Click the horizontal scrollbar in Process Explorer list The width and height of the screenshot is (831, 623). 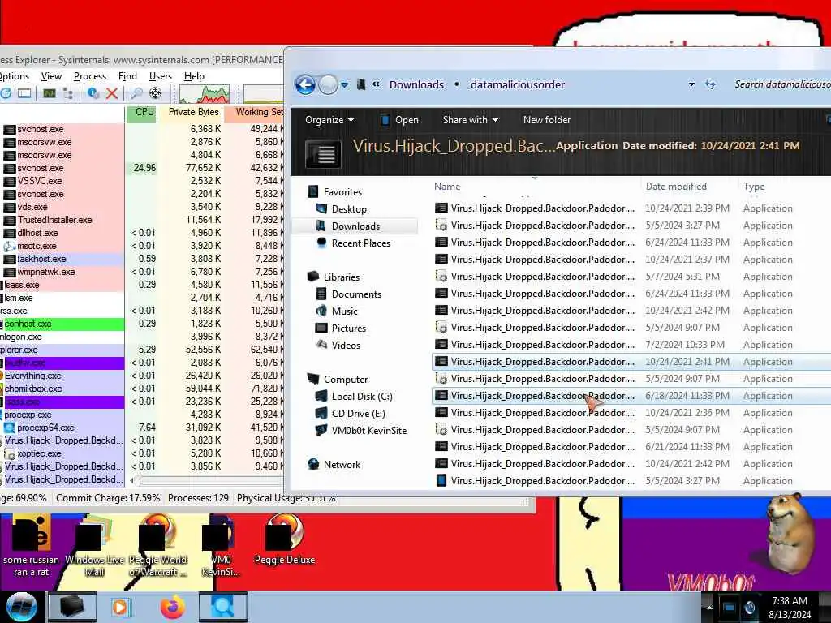(207, 481)
